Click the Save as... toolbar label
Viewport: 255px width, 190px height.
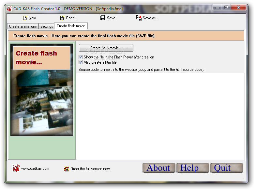[x=151, y=18]
